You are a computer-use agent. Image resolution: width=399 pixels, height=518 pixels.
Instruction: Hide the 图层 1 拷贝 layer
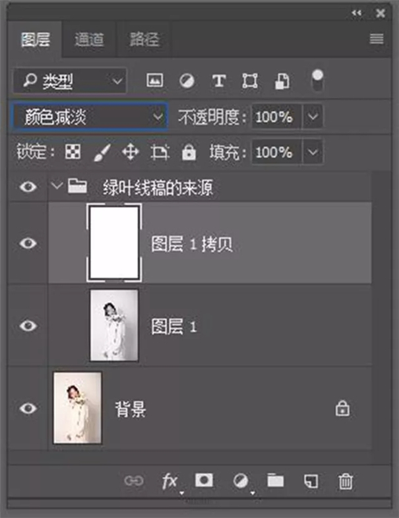click(x=28, y=243)
